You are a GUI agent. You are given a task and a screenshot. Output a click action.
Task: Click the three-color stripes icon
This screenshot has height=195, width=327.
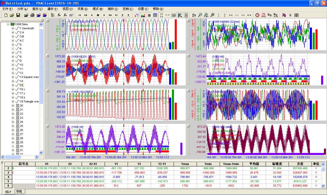pyautogui.click(x=290, y=15)
